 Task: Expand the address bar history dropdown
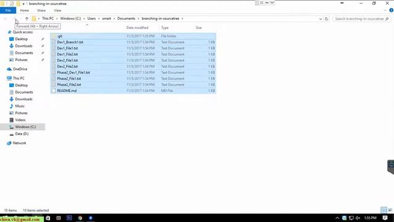pos(320,18)
